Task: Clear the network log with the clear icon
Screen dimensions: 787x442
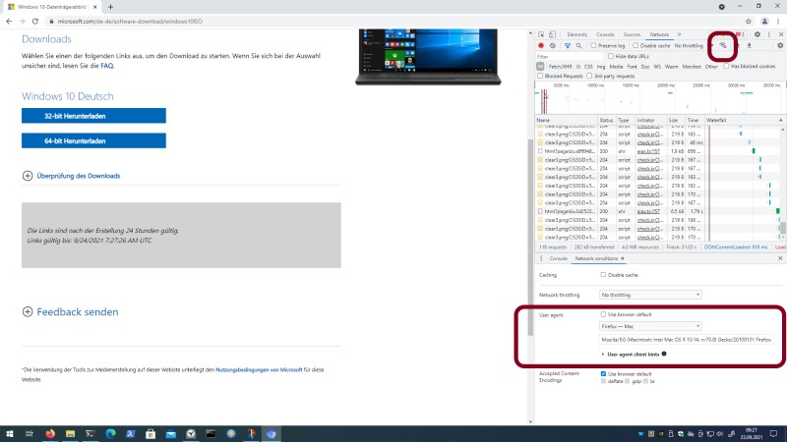Action: point(553,45)
